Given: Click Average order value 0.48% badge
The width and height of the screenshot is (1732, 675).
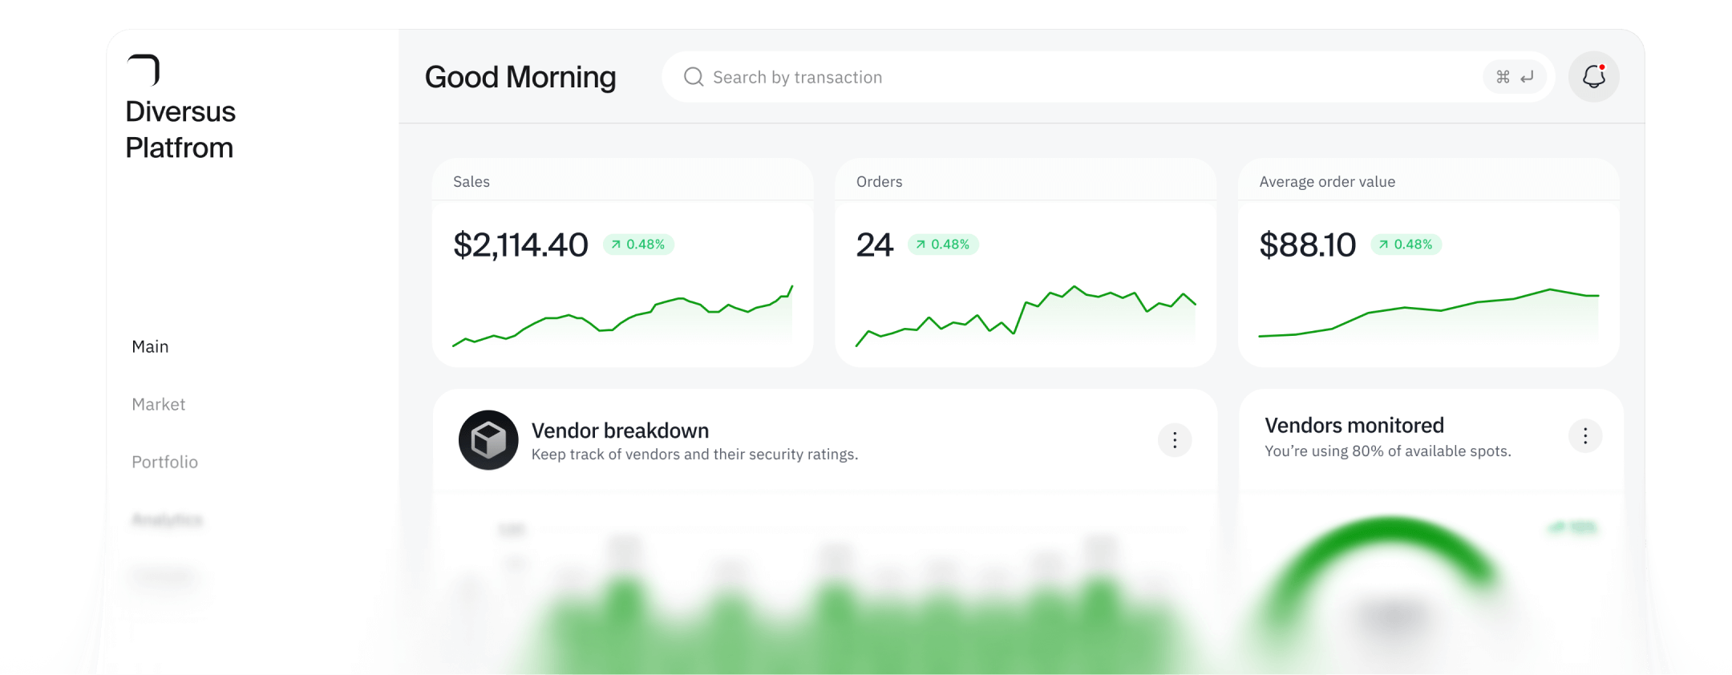Looking at the screenshot, I should (x=1406, y=245).
